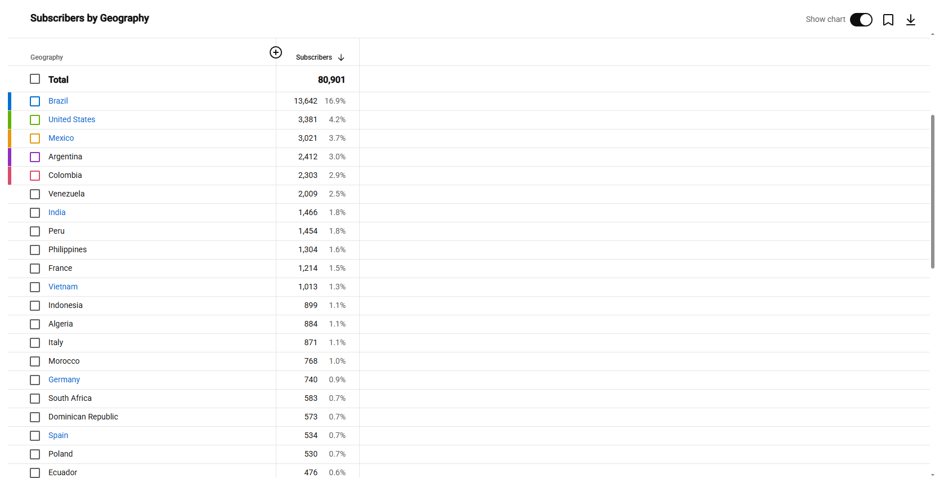935x478 pixels.
Task: Open the Brazil geography link
Action: (58, 101)
